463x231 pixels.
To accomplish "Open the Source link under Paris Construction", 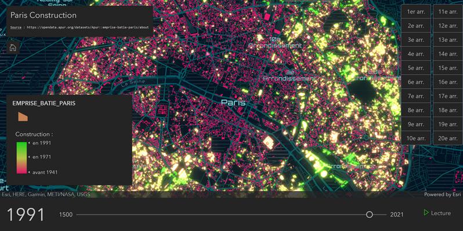I will (x=16, y=27).
